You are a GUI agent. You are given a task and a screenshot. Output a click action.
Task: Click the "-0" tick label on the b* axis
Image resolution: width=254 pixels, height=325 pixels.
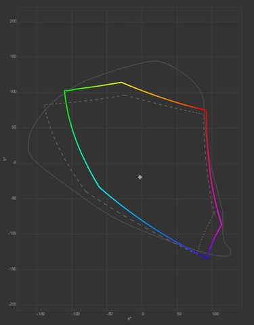coord(14,162)
